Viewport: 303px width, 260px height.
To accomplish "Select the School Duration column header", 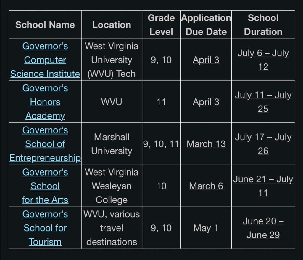I will [263, 25].
